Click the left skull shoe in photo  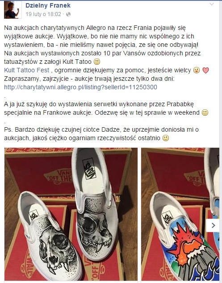click(x=50, y=235)
